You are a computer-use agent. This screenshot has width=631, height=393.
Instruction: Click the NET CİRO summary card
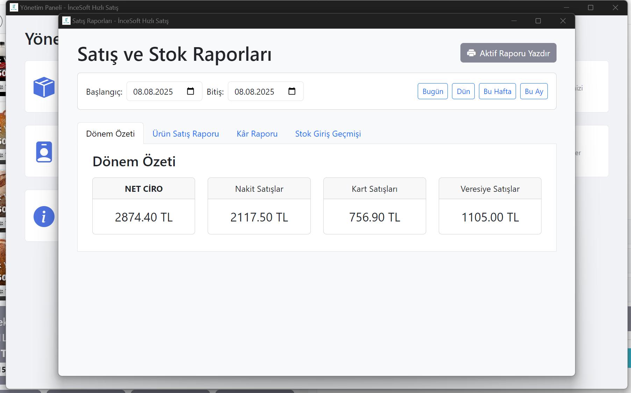(144, 206)
